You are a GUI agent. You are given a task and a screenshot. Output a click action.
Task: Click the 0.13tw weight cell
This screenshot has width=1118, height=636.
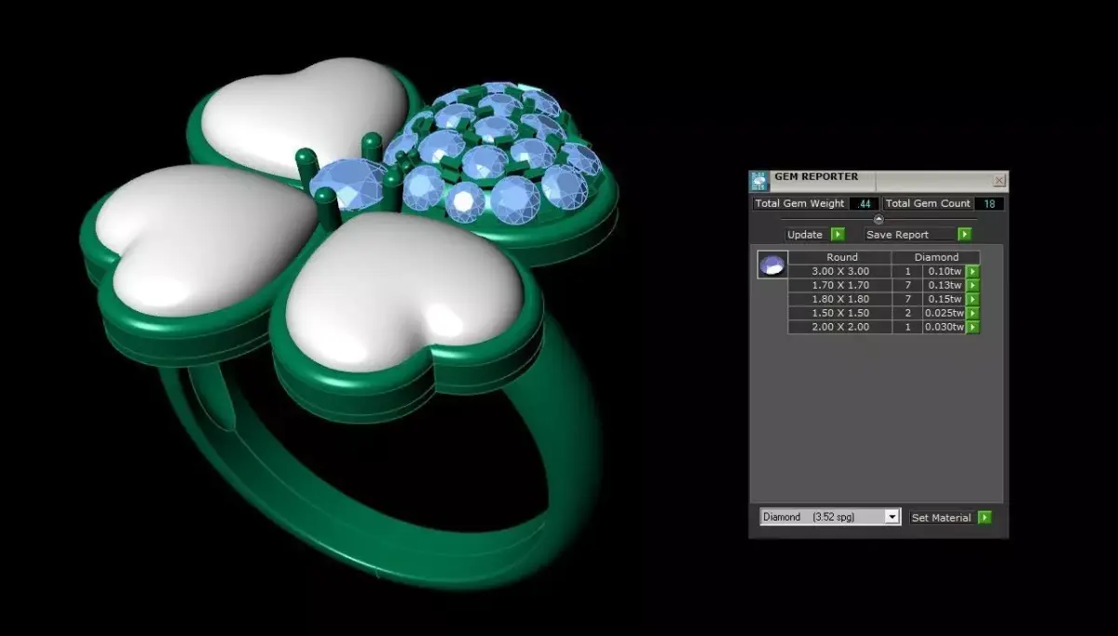944,285
